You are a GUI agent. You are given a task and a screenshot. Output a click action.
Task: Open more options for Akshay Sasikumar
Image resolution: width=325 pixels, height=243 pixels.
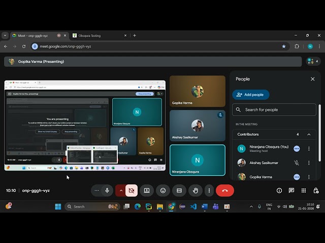(x=308, y=163)
